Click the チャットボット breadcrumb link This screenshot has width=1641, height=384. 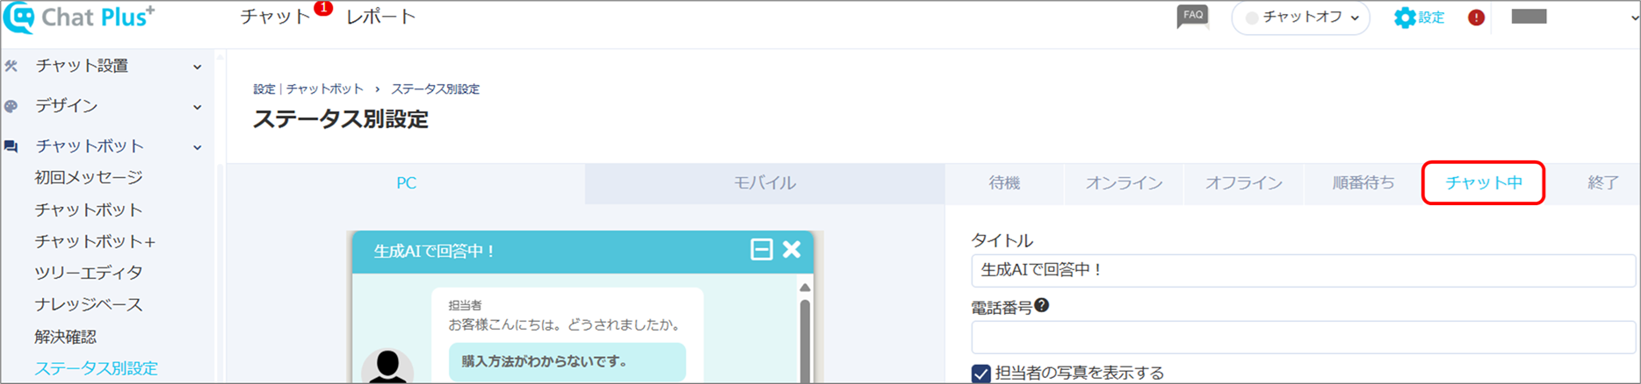(325, 89)
